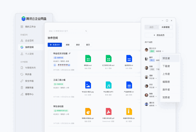Open 管理中心 in the sidebar

click(x=27, y=94)
